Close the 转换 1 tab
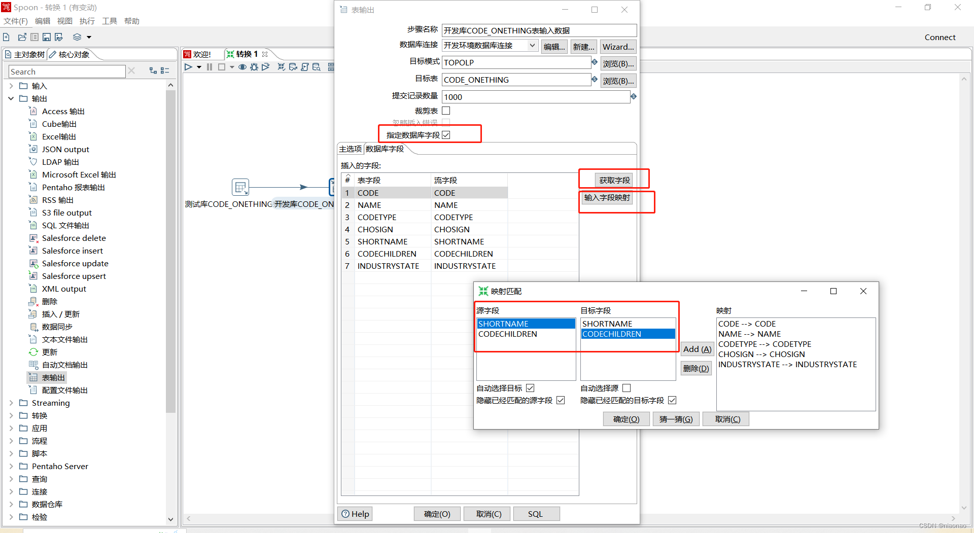 click(x=265, y=54)
